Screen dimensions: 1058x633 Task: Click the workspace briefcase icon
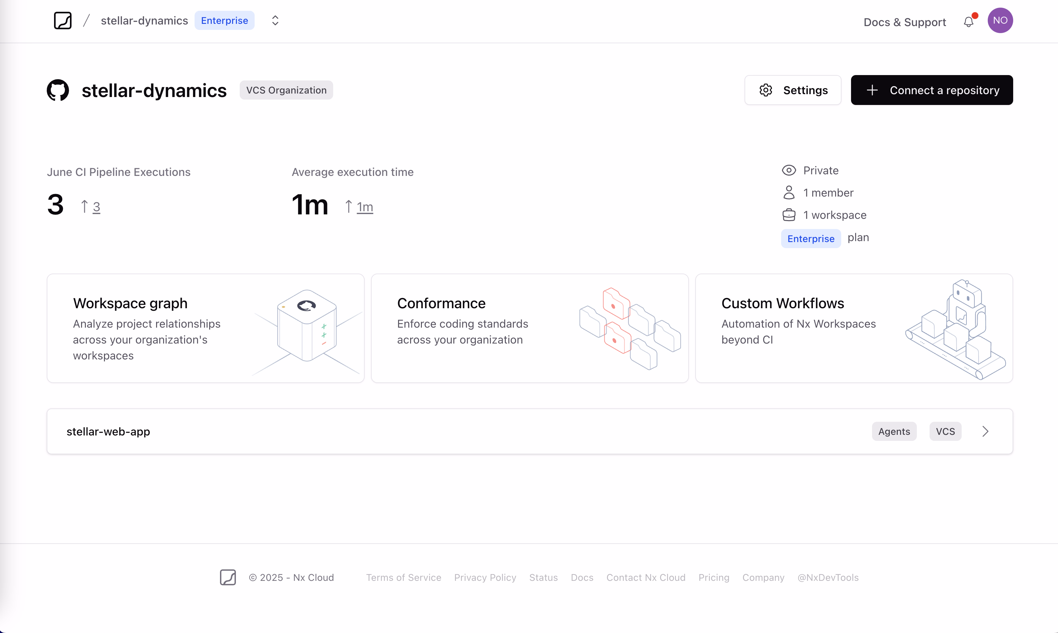(x=789, y=215)
